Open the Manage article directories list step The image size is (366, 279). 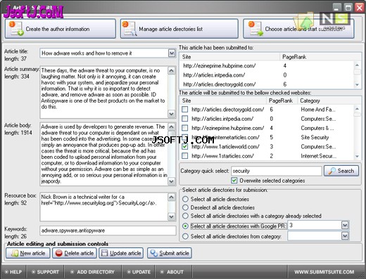[x=179, y=29]
